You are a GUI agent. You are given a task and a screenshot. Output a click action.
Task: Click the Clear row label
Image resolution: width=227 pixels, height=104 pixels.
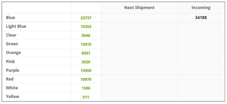(11, 35)
